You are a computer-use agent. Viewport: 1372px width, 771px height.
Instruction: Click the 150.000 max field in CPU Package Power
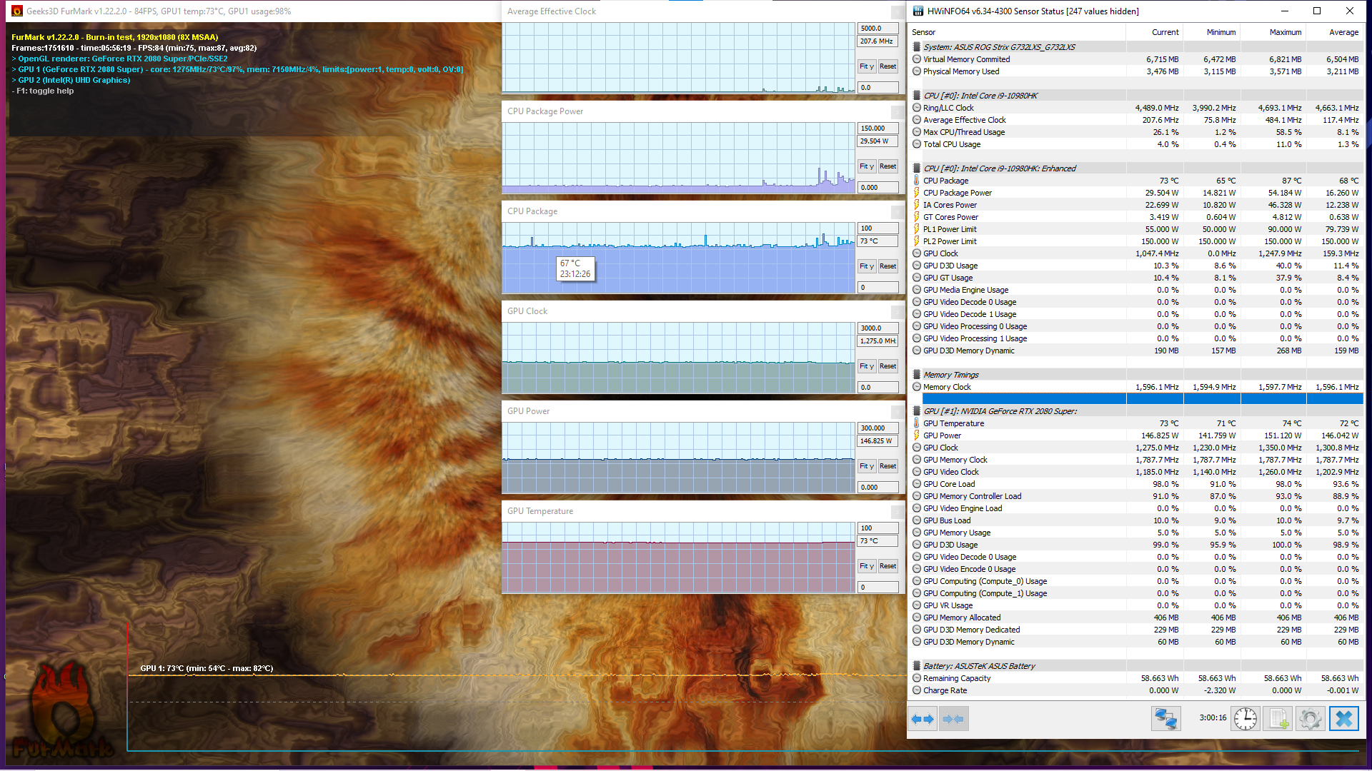(878, 128)
